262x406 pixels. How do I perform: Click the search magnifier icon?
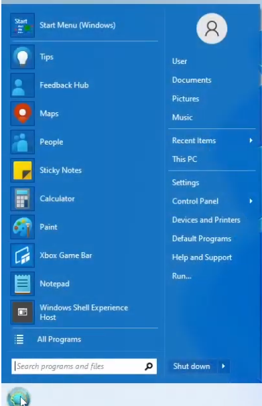[149, 366]
